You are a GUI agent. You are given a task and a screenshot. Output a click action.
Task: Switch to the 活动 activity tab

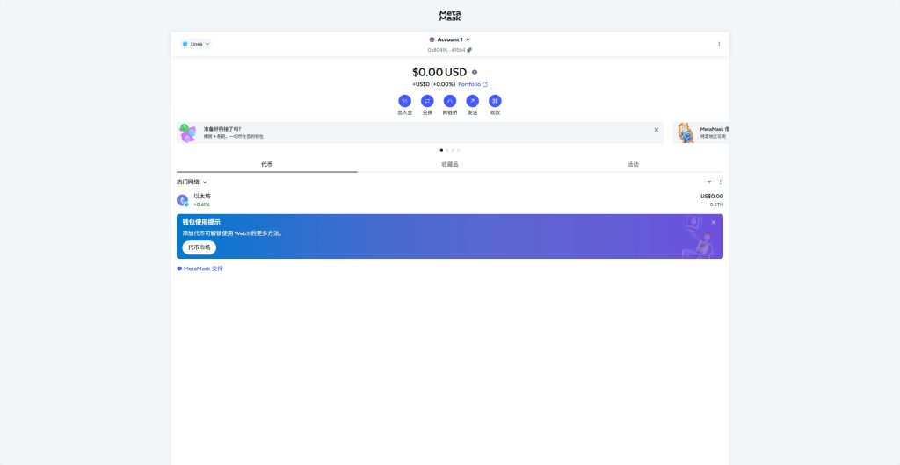click(633, 164)
